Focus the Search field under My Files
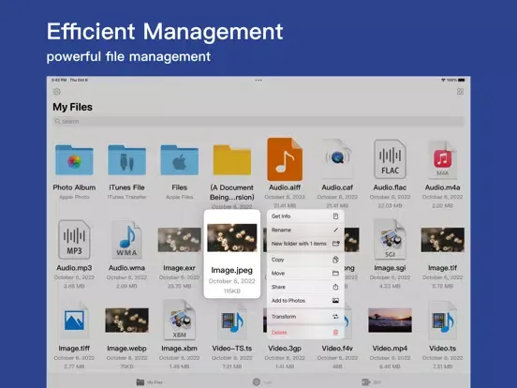Screen dimensions: 517x388 [x=258, y=122]
